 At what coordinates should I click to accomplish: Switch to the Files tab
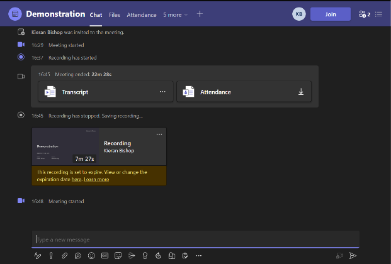click(x=115, y=15)
